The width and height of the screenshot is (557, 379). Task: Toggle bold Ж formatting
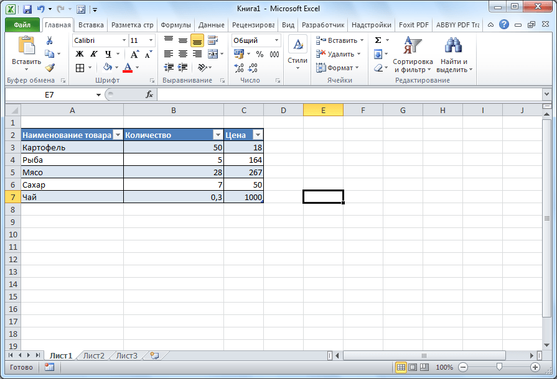pyautogui.click(x=80, y=54)
